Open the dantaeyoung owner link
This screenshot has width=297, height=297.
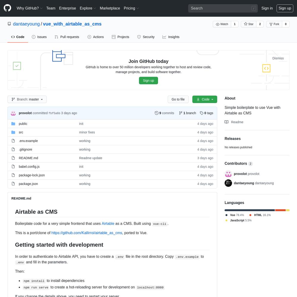26,24
